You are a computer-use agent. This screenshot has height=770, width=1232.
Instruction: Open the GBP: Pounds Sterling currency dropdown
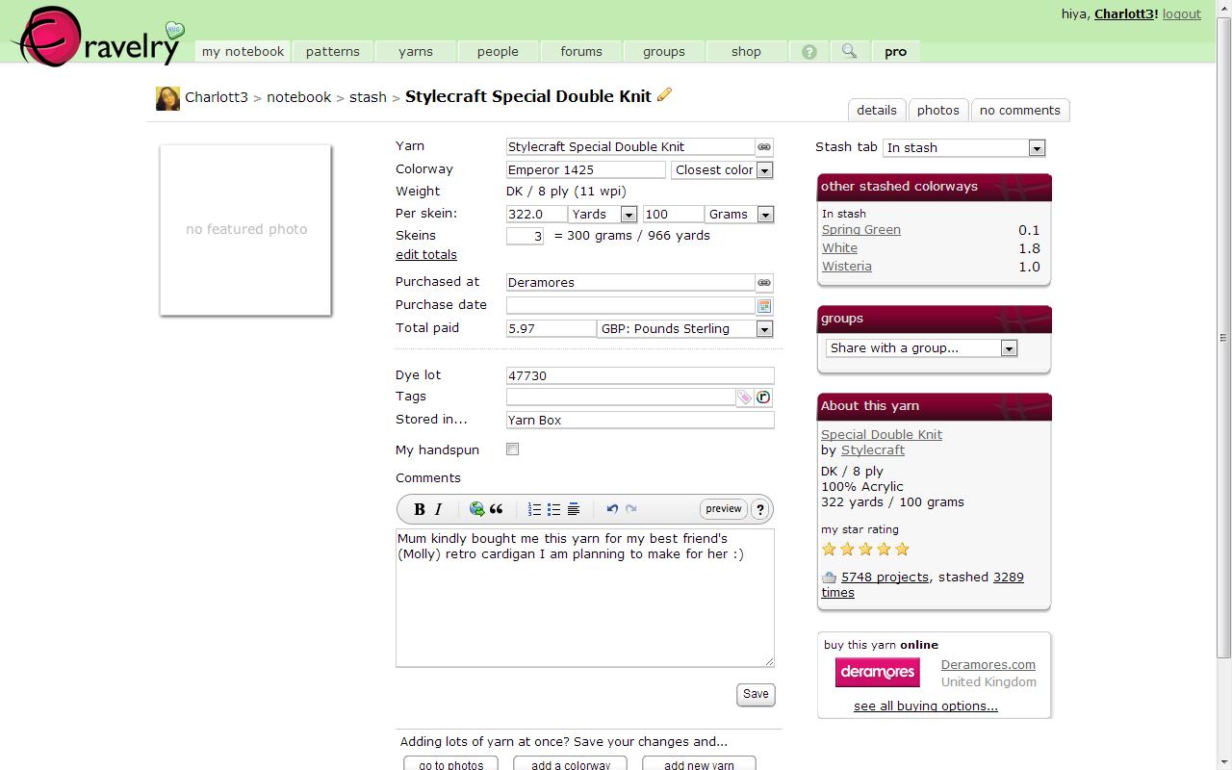coord(685,329)
